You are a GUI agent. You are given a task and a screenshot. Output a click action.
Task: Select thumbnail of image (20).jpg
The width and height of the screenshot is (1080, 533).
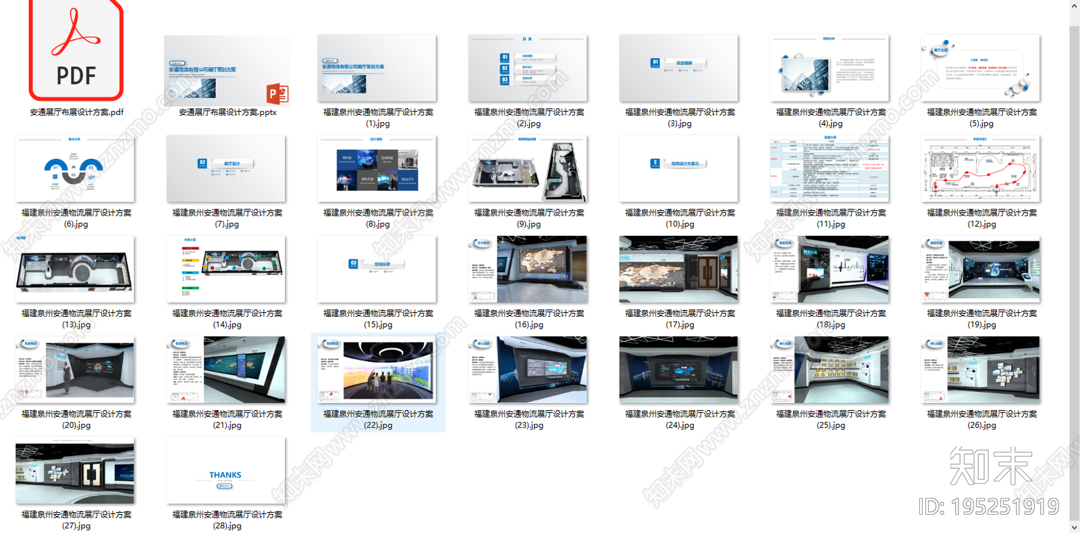point(75,370)
